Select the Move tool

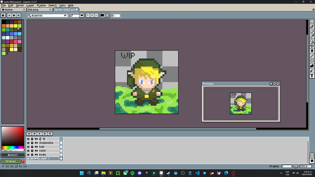pyautogui.click(x=312, y=46)
